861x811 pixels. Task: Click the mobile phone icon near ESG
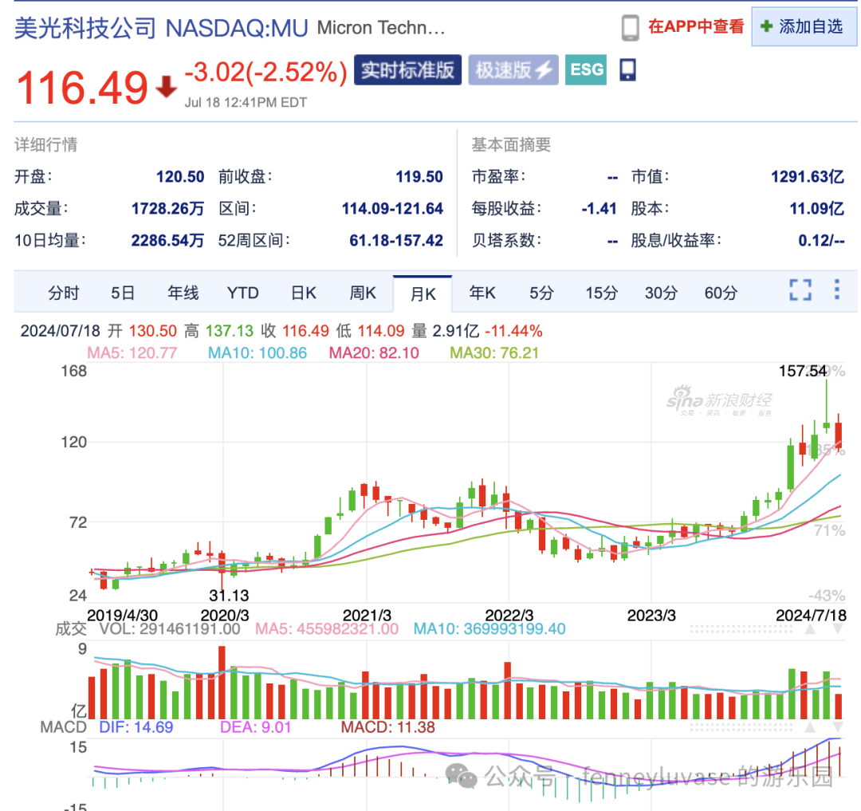(627, 69)
